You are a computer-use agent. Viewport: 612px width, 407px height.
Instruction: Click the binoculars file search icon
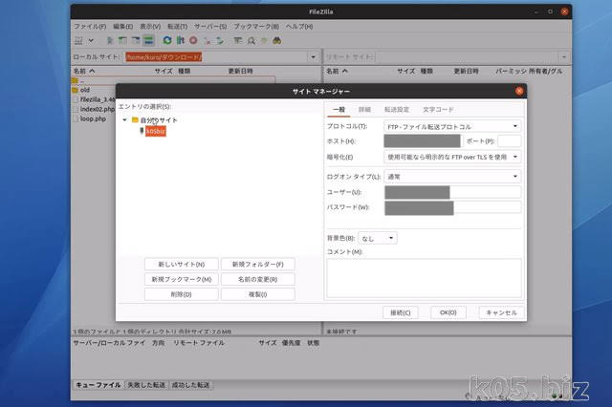[277, 40]
